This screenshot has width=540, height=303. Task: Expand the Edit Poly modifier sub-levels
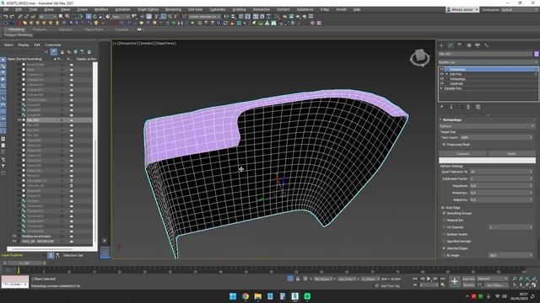click(447, 74)
